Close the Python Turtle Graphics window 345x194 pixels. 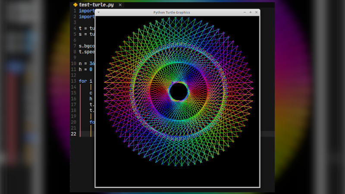click(256, 13)
